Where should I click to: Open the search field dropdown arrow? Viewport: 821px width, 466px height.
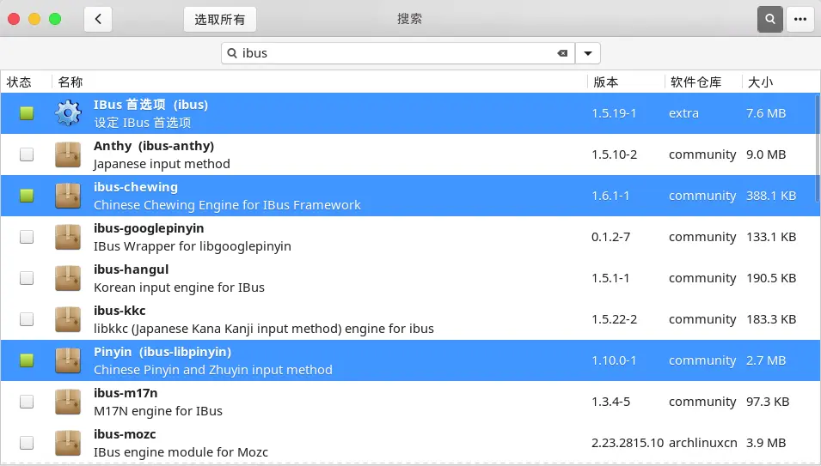click(x=587, y=53)
